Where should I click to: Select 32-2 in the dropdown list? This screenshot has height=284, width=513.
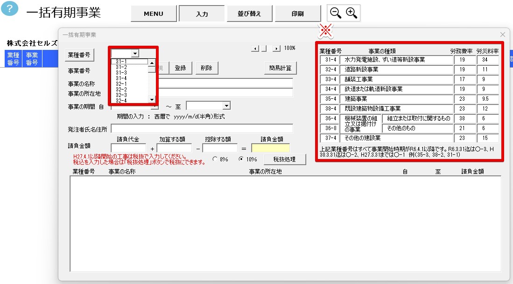click(x=129, y=89)
